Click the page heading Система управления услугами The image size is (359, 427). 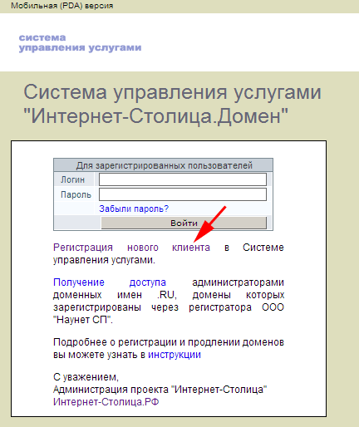(172, 104)
